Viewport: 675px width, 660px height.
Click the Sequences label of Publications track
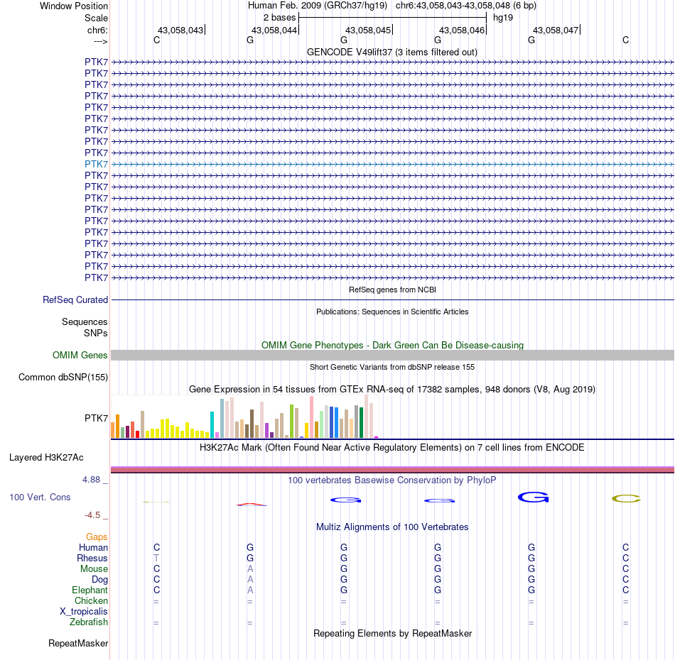(x=85, y=321)
